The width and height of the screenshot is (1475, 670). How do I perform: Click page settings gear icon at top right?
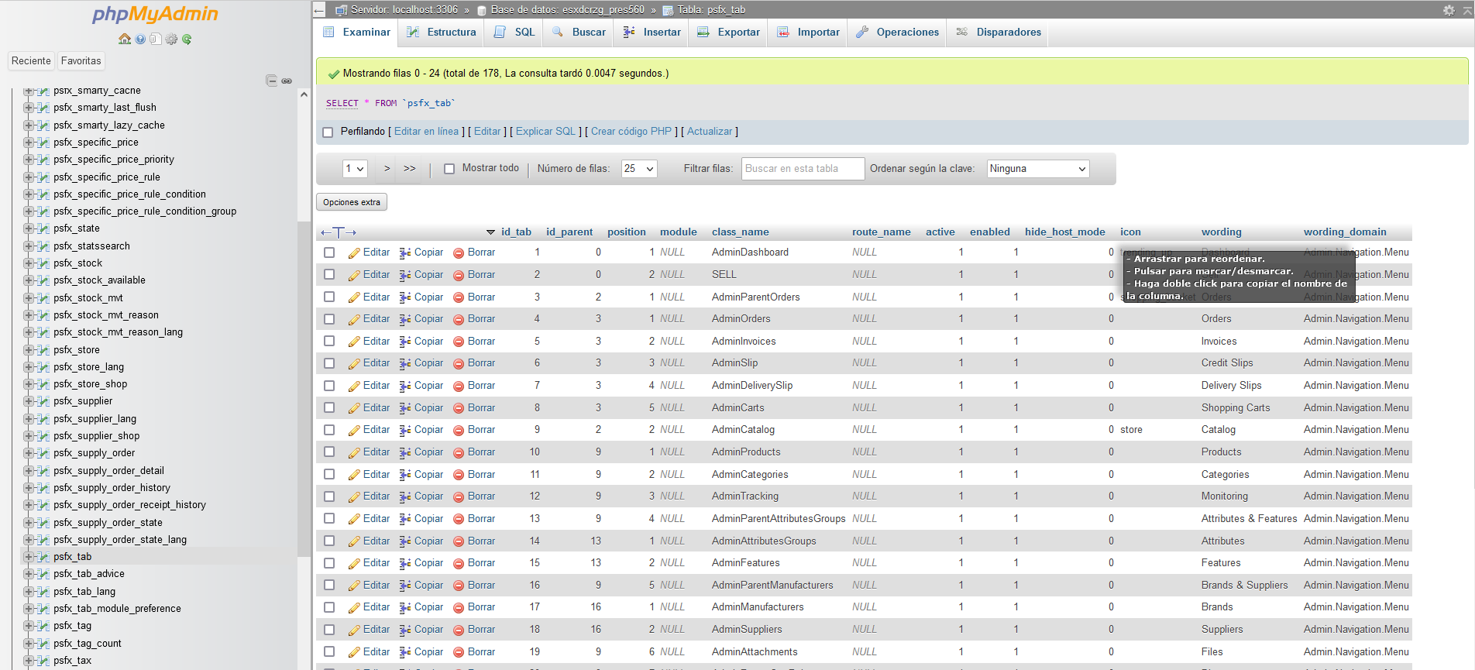click(1448, 10)
